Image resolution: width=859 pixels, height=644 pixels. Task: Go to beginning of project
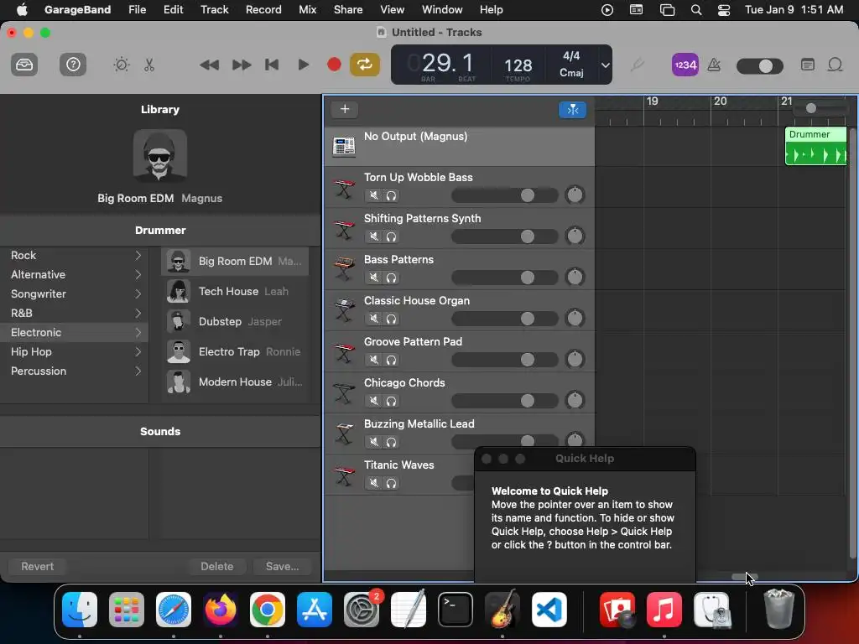[272, 65]
